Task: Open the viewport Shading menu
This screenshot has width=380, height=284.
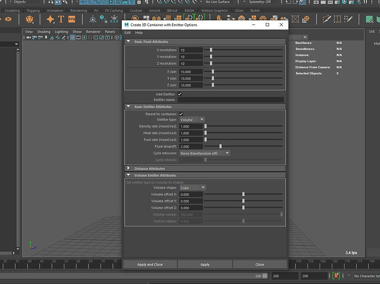Action: 44,32
